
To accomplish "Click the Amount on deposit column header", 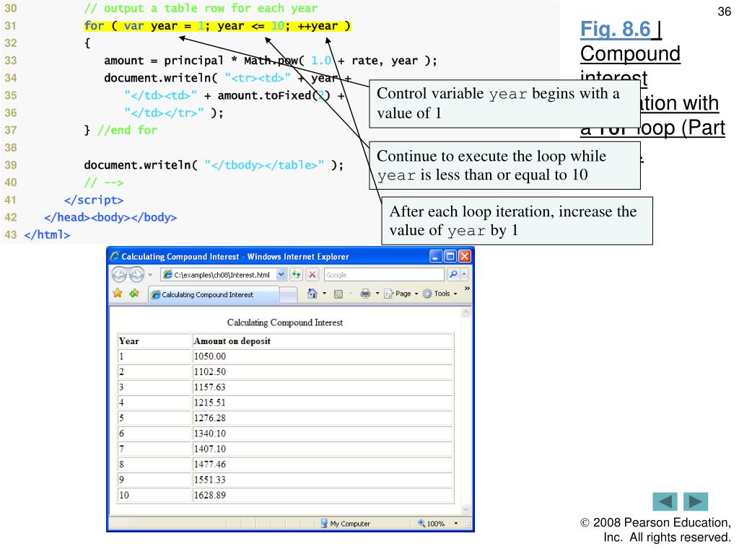I will tap(323, 340).
